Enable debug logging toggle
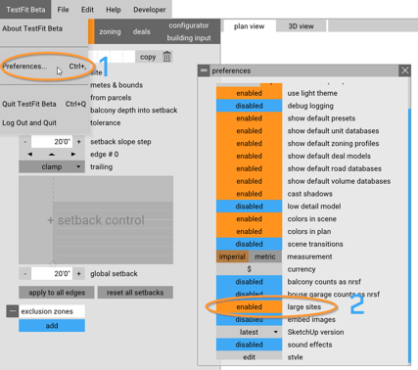The image size is (418, 370). (x=249, y=106)
